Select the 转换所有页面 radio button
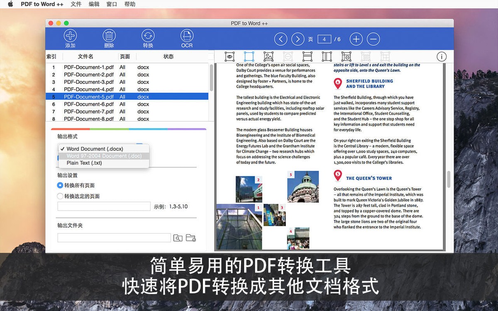The width and height of the screenshot is (498, 311). (60, 185)
